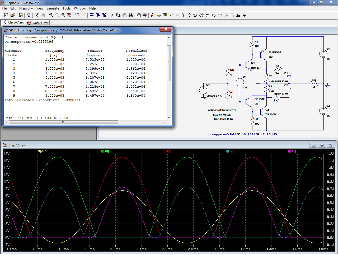
Task: Tile the windows toolbar icon
Action: 92,15
